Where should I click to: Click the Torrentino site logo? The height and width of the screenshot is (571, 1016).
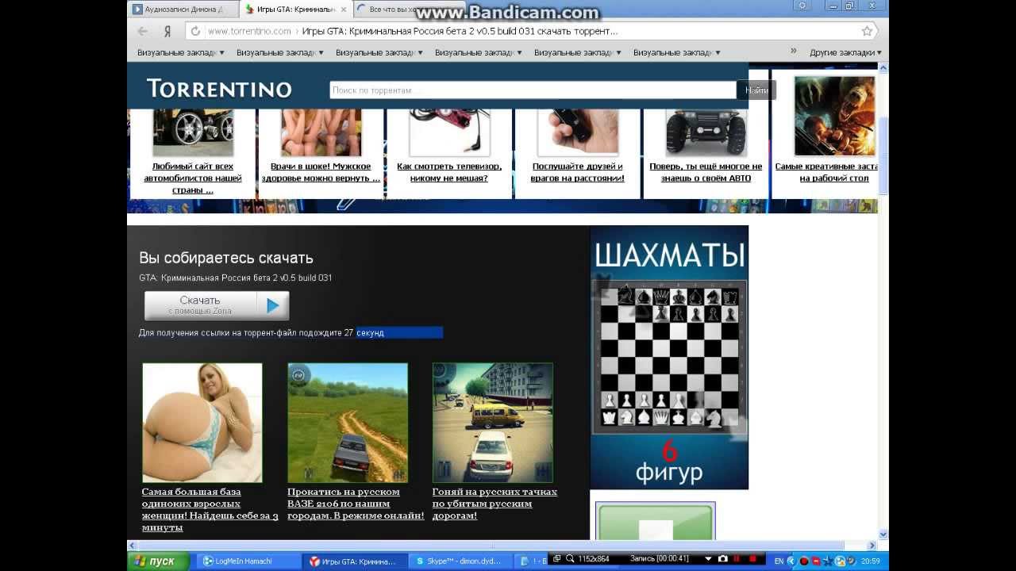coord(219,89)
